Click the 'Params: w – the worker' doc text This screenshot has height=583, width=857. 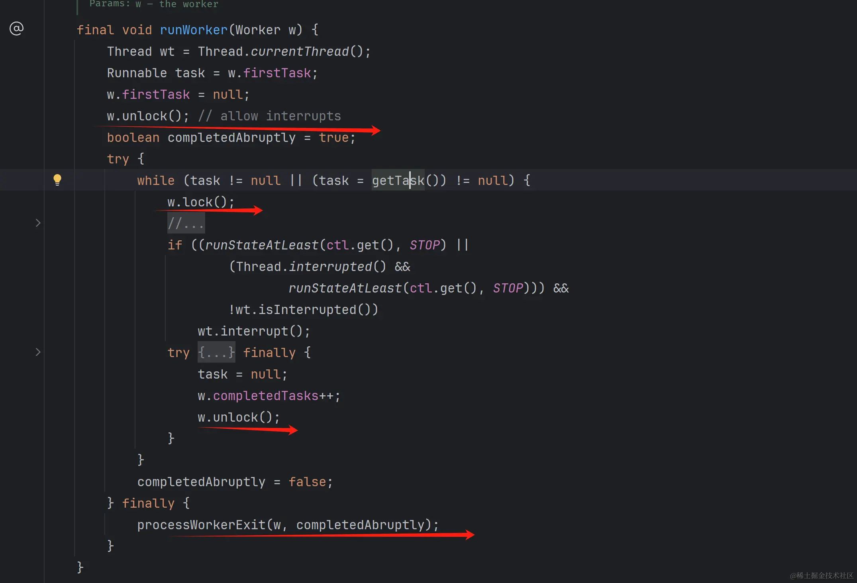[154, 4]
